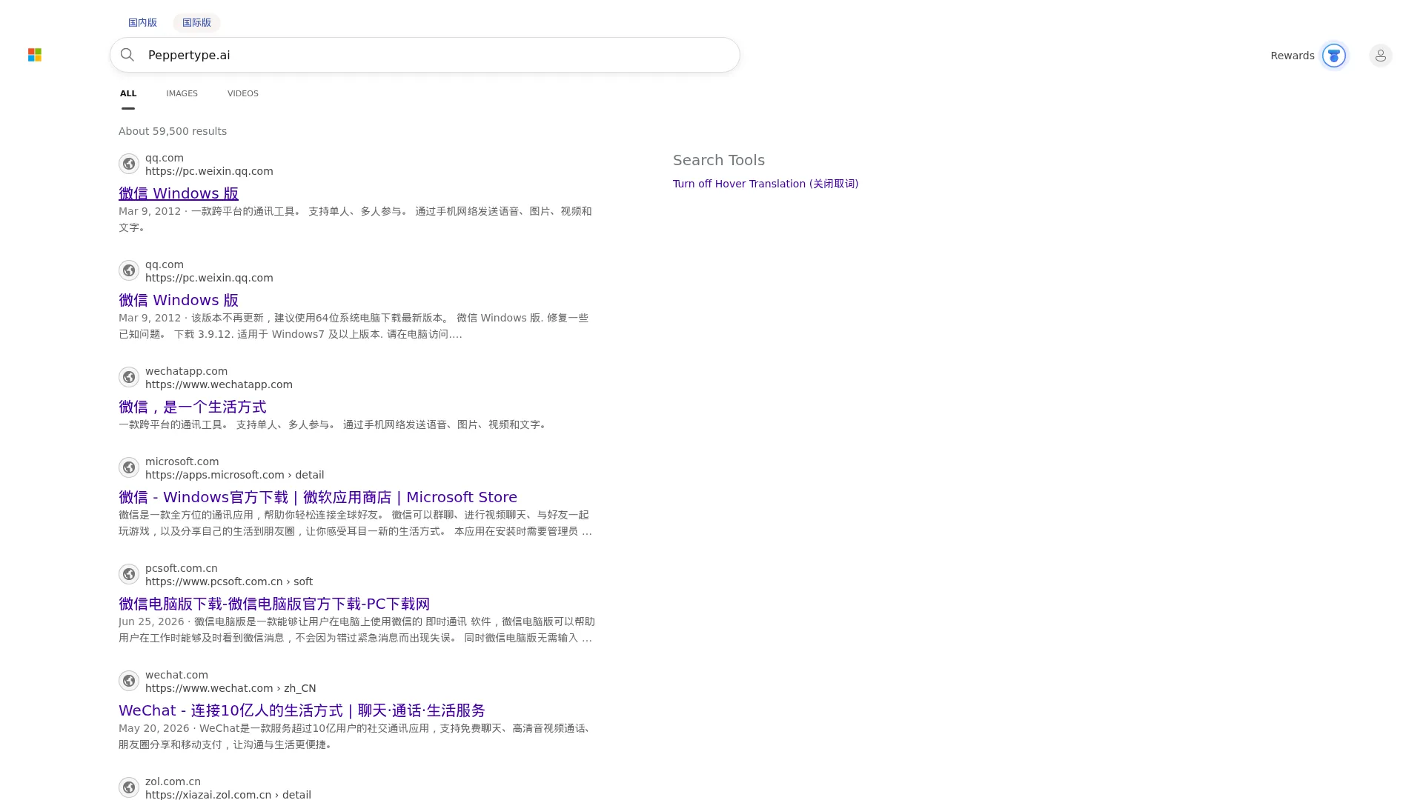Viewport: 1423px width, 800px height.
Task: Open the 微信，是一个生活方式 result link
Action: (x=192, y=407)
